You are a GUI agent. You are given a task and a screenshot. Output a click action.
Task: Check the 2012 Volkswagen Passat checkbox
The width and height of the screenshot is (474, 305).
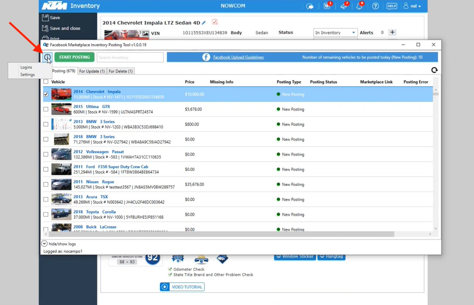pos(46,154)
